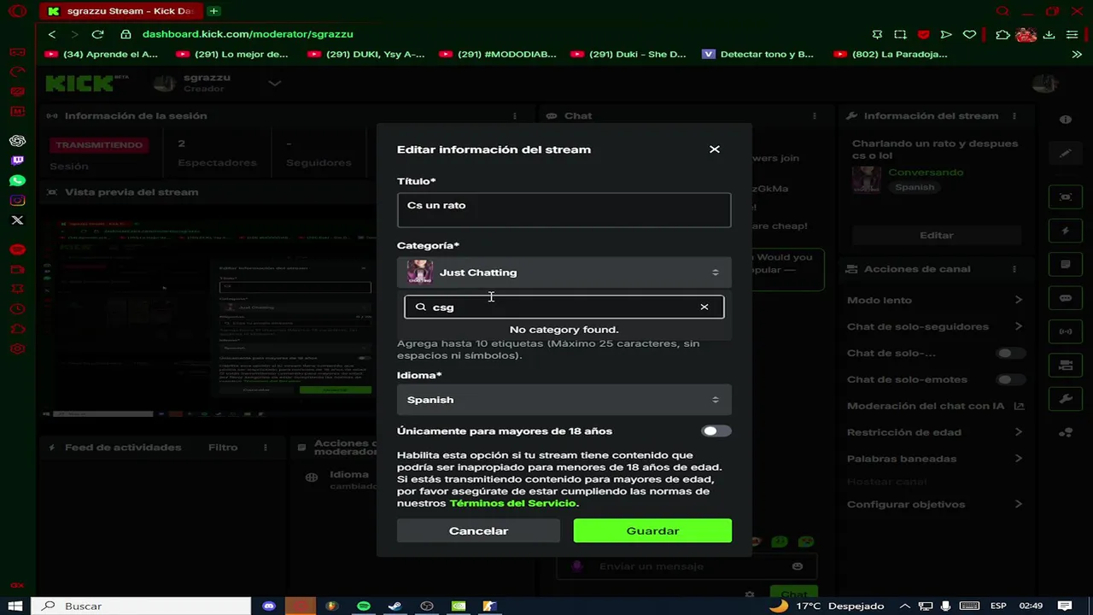Click the pinboard pin toolbar icon
Screen dimensions: 1093x615
click(877, 34)
